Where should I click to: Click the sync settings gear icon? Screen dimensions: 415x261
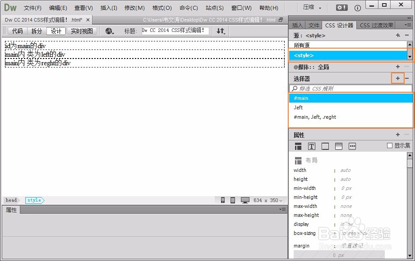coord(341,8)
